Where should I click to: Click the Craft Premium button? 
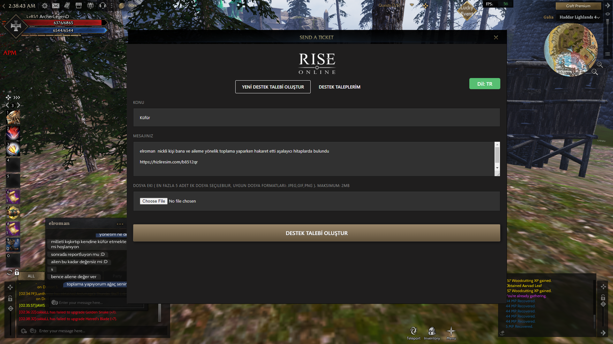click(x=578, y=6)
